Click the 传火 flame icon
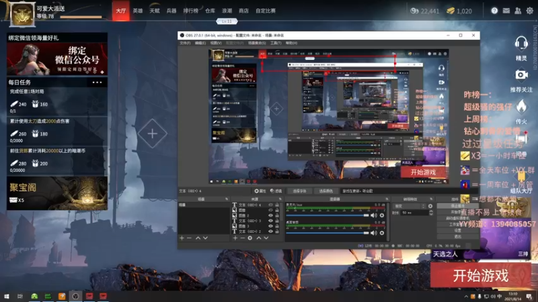 point(521,107)
